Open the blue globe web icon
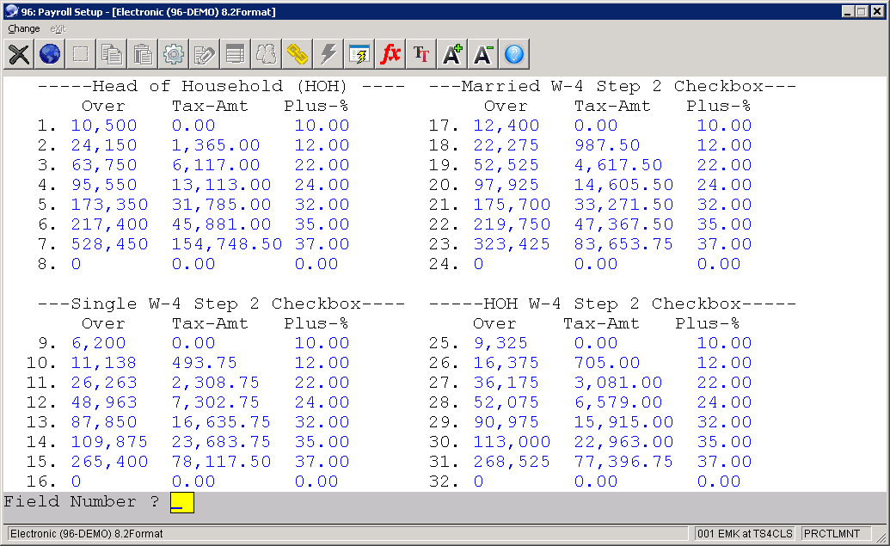The height and width of the screenshot is (546, 890). [50, 54]
